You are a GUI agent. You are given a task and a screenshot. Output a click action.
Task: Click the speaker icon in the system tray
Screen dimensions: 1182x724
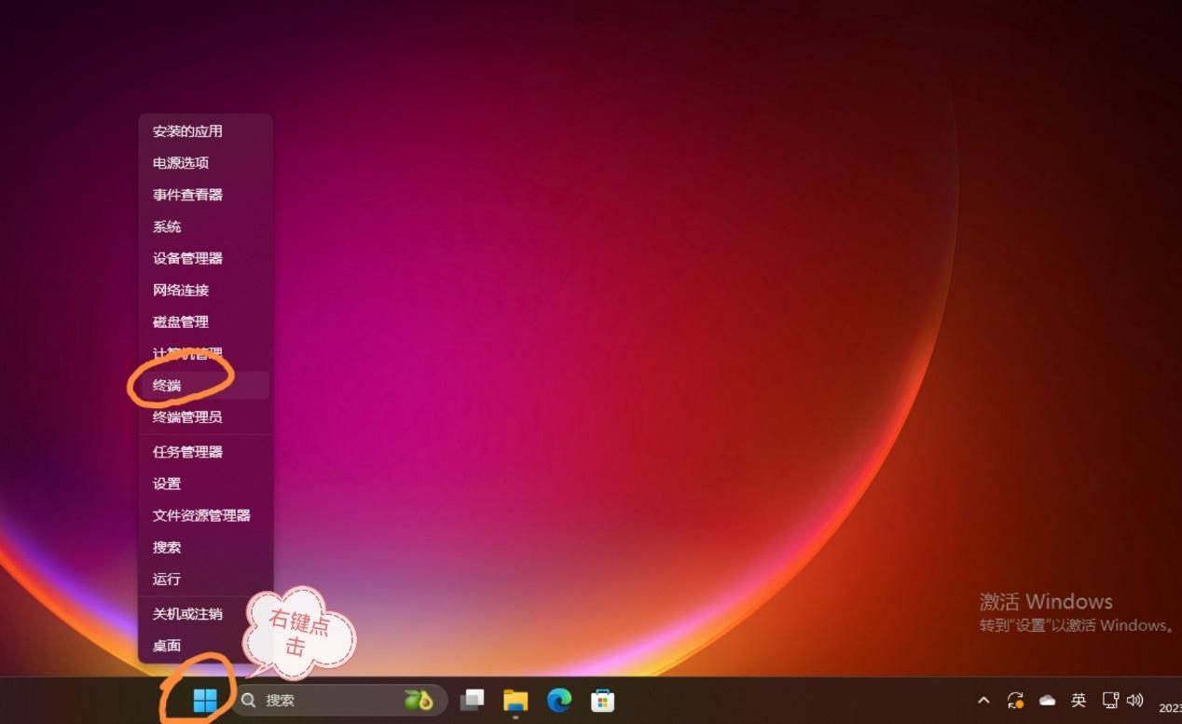click(1135, 700)
